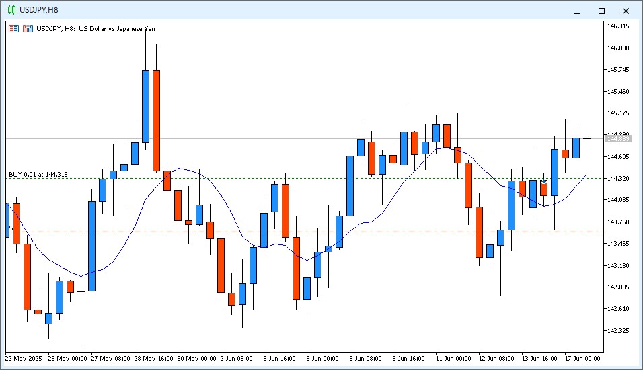Screen dimensions: 643x370
Task: Click the 142.610 price scale label
Action: [618, 309]
